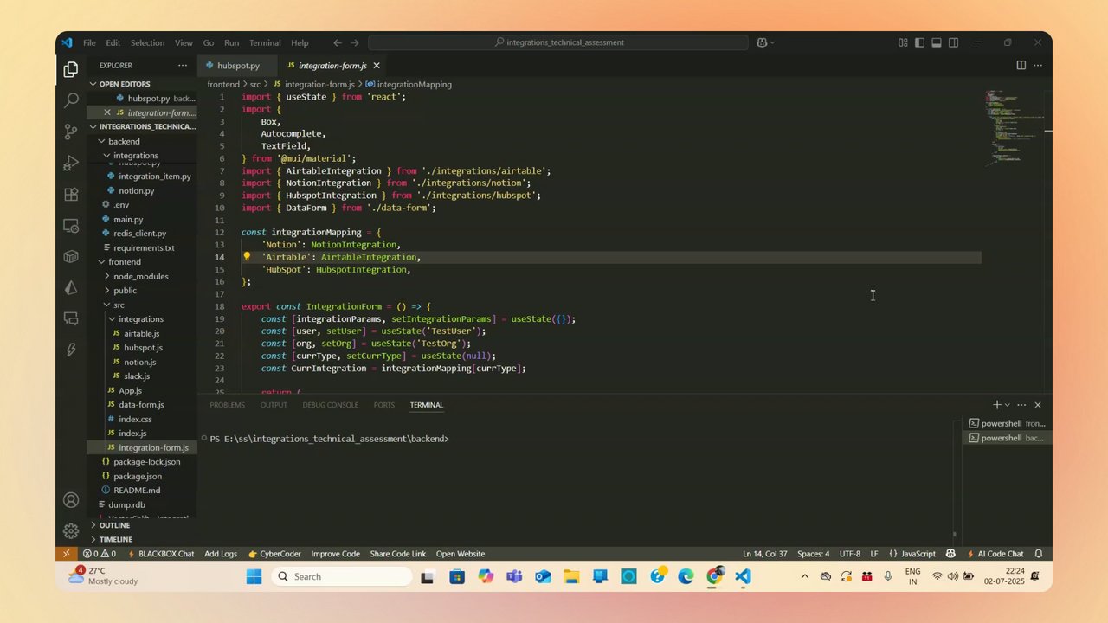
Task: Toggle the primary side bar visibility
Action: click(x=919, y=42)
